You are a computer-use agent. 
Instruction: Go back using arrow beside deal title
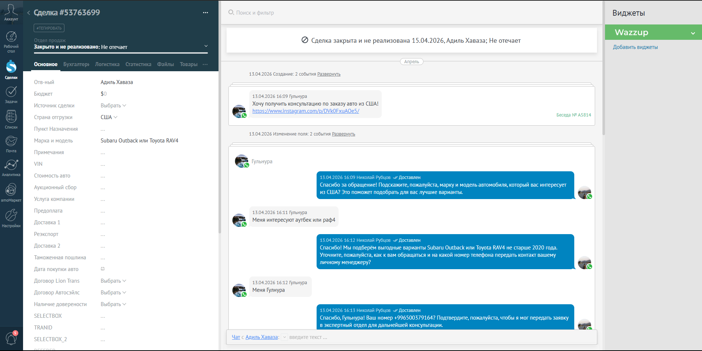tap(29, 13)
